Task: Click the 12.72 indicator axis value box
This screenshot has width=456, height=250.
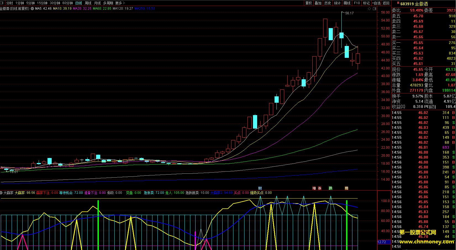Action: coord(384,242)
